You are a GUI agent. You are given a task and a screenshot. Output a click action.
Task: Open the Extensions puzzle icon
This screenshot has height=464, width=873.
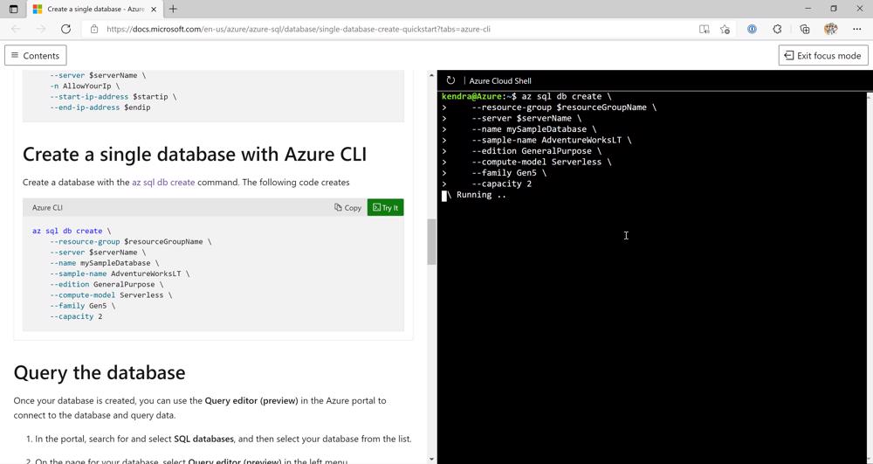(777, 29)
